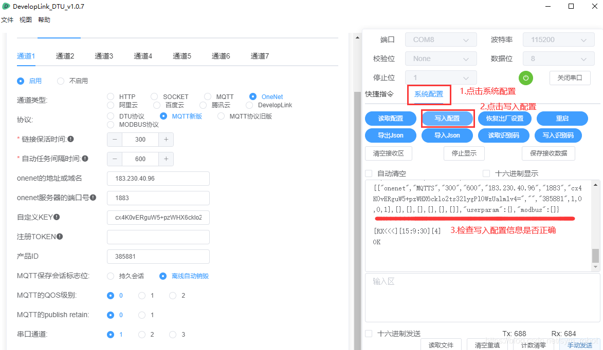Click the DevelopLink app logo icon
The image size is (603, 350).
[6, 6]
